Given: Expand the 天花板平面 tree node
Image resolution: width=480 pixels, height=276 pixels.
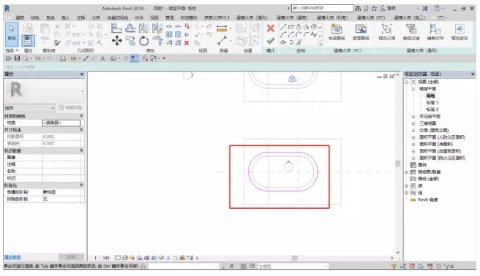Looking at the screenshot, I should [x=413, y=116].
